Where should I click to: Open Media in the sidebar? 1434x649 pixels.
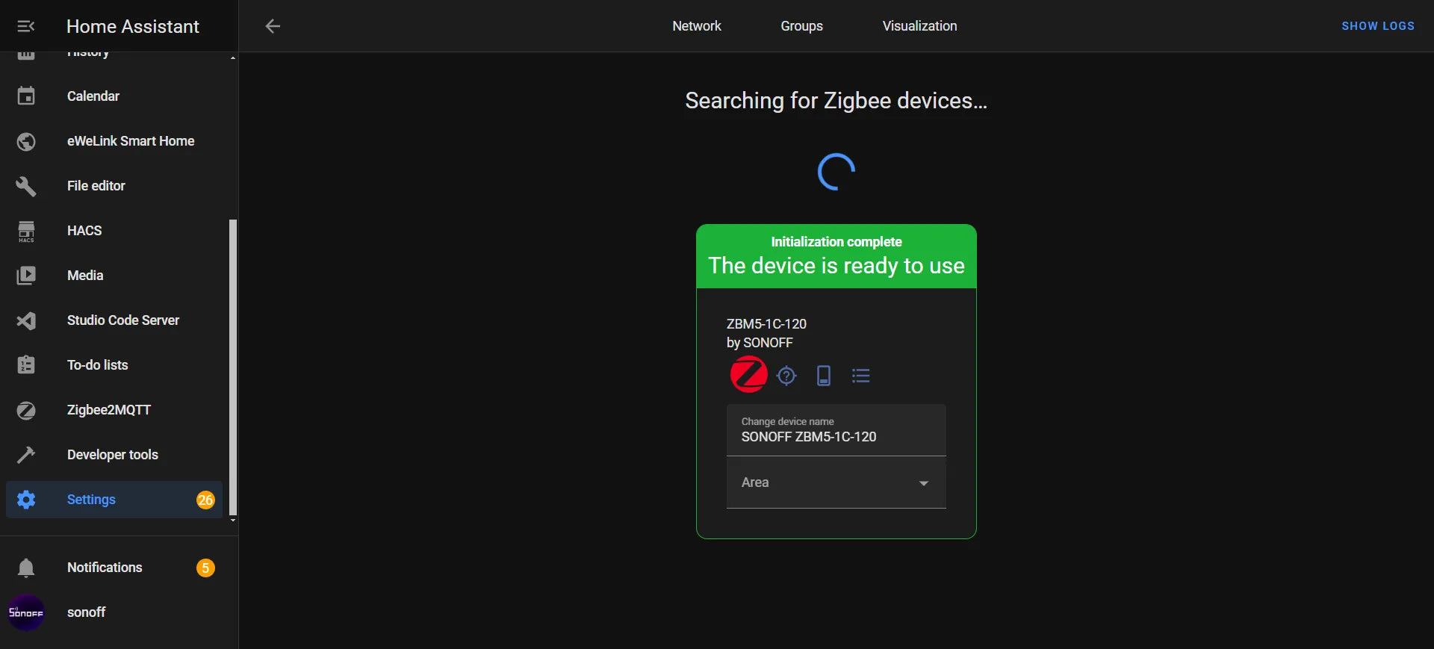point(114,276)
